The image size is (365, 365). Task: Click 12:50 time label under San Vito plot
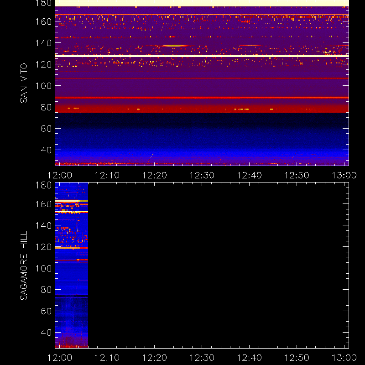[x=297, y=175]
